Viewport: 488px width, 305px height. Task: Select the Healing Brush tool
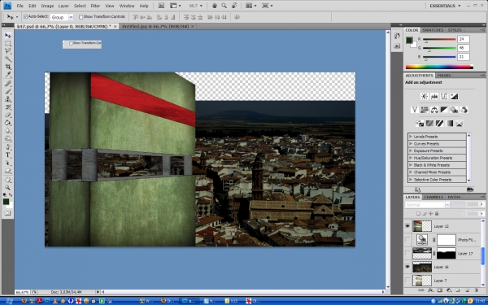click(7, 84)
